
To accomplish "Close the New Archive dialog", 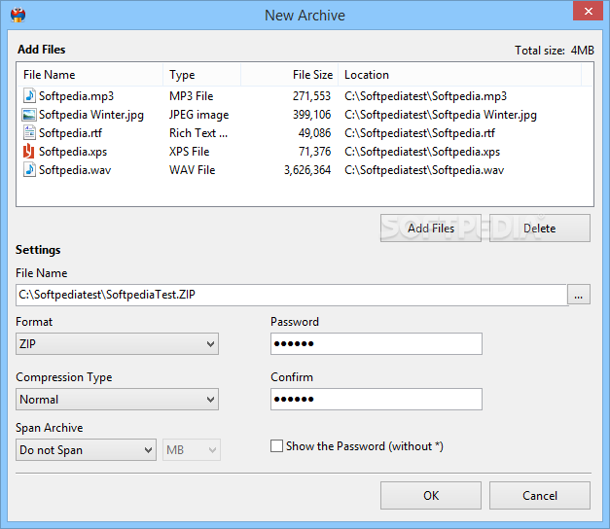I will (x=588, y=11).
